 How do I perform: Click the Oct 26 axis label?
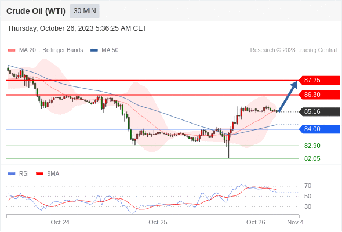pyautogui.click(x=256, y=222)
